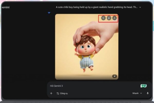This screenshot has height=103, width=154.
Task: Click the chevron arrow next to Nhanh
Action: [141, 93]
